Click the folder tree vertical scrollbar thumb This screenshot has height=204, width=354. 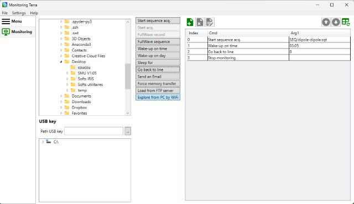tap(128, 76)
